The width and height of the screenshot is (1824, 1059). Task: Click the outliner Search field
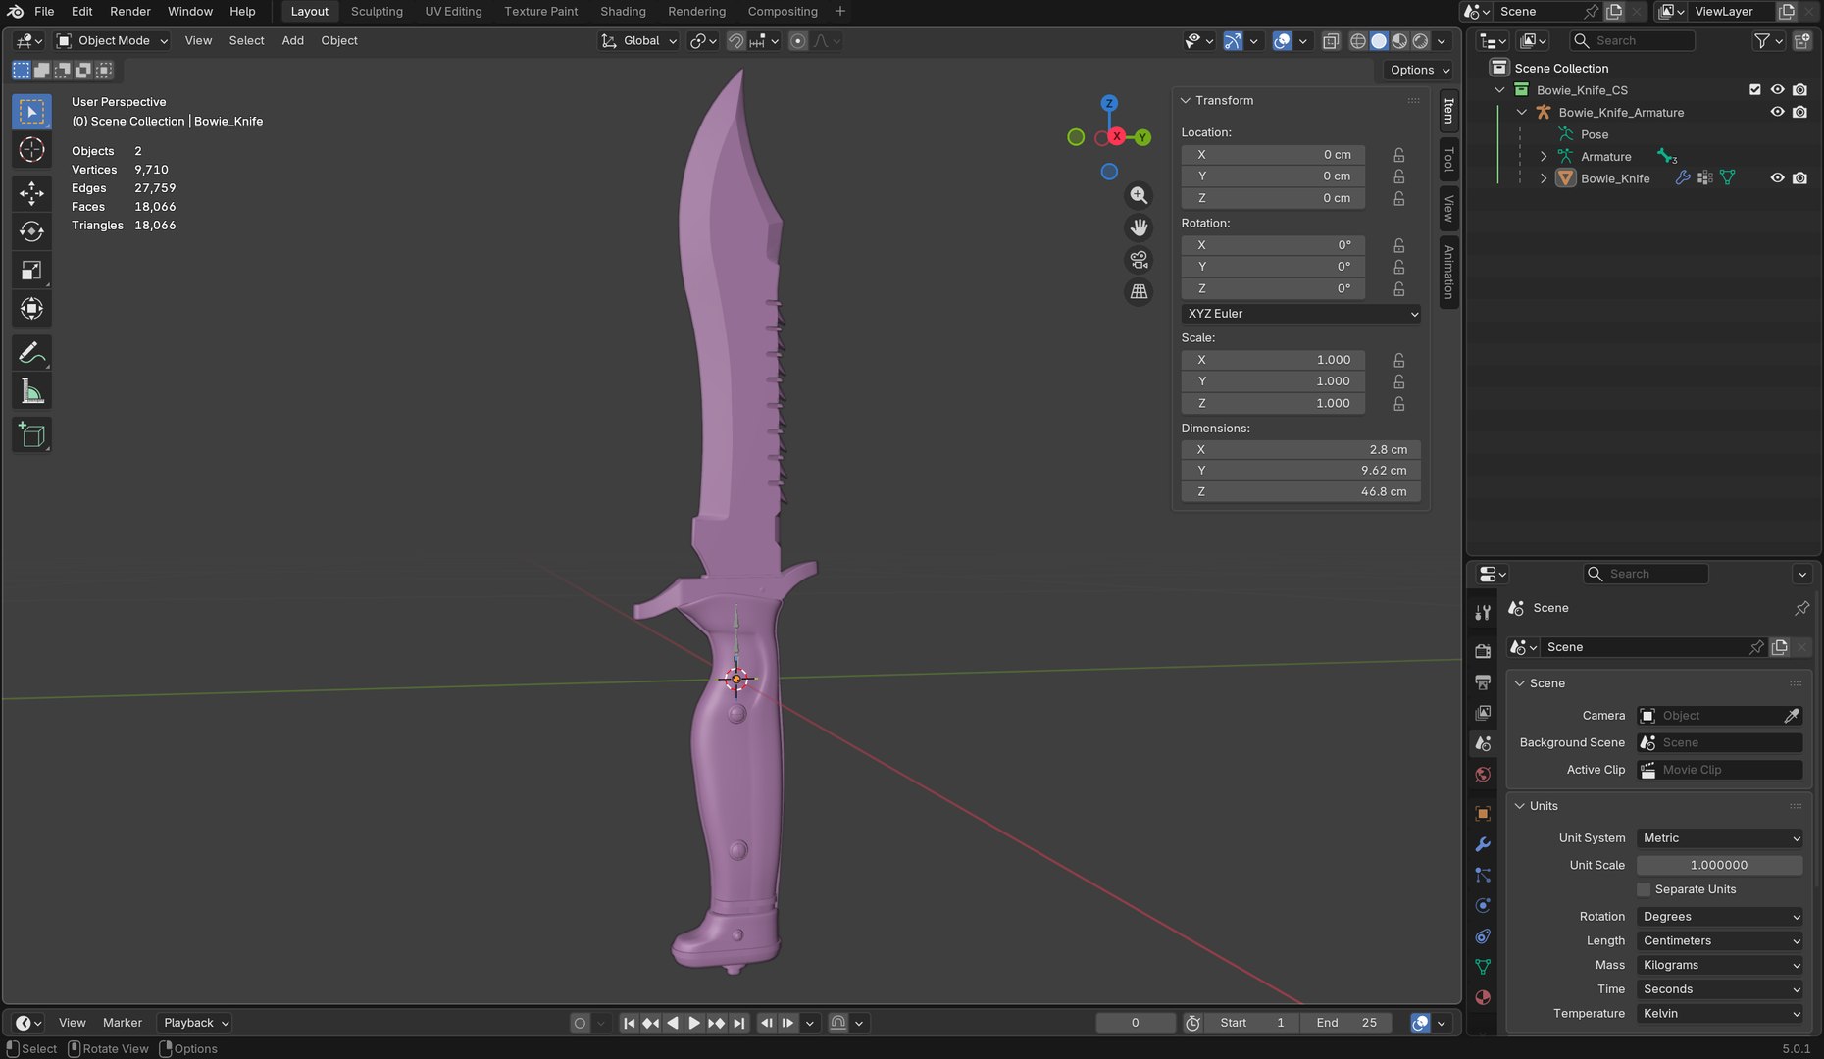point(1633,40)
